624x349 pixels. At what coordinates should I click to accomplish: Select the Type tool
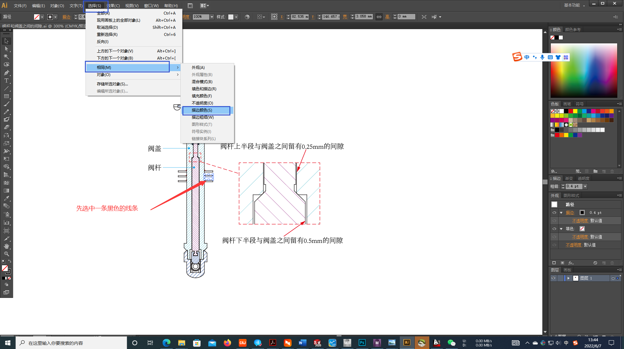click(6, 81)
